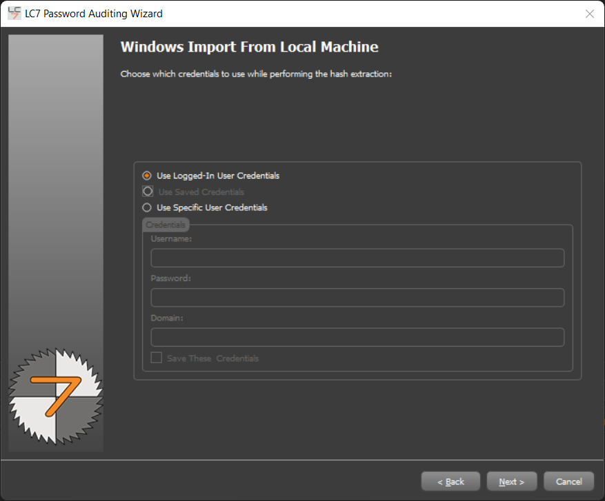The height and width of the screenshot is (501, 605).
Task: Select Use Saved Credentials radio button
Action: coord(148,192)
